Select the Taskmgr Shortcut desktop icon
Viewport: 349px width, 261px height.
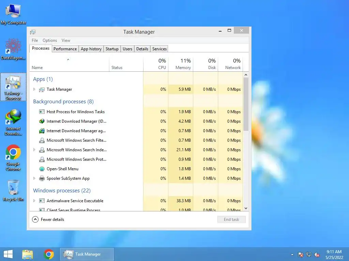[13, 87]
